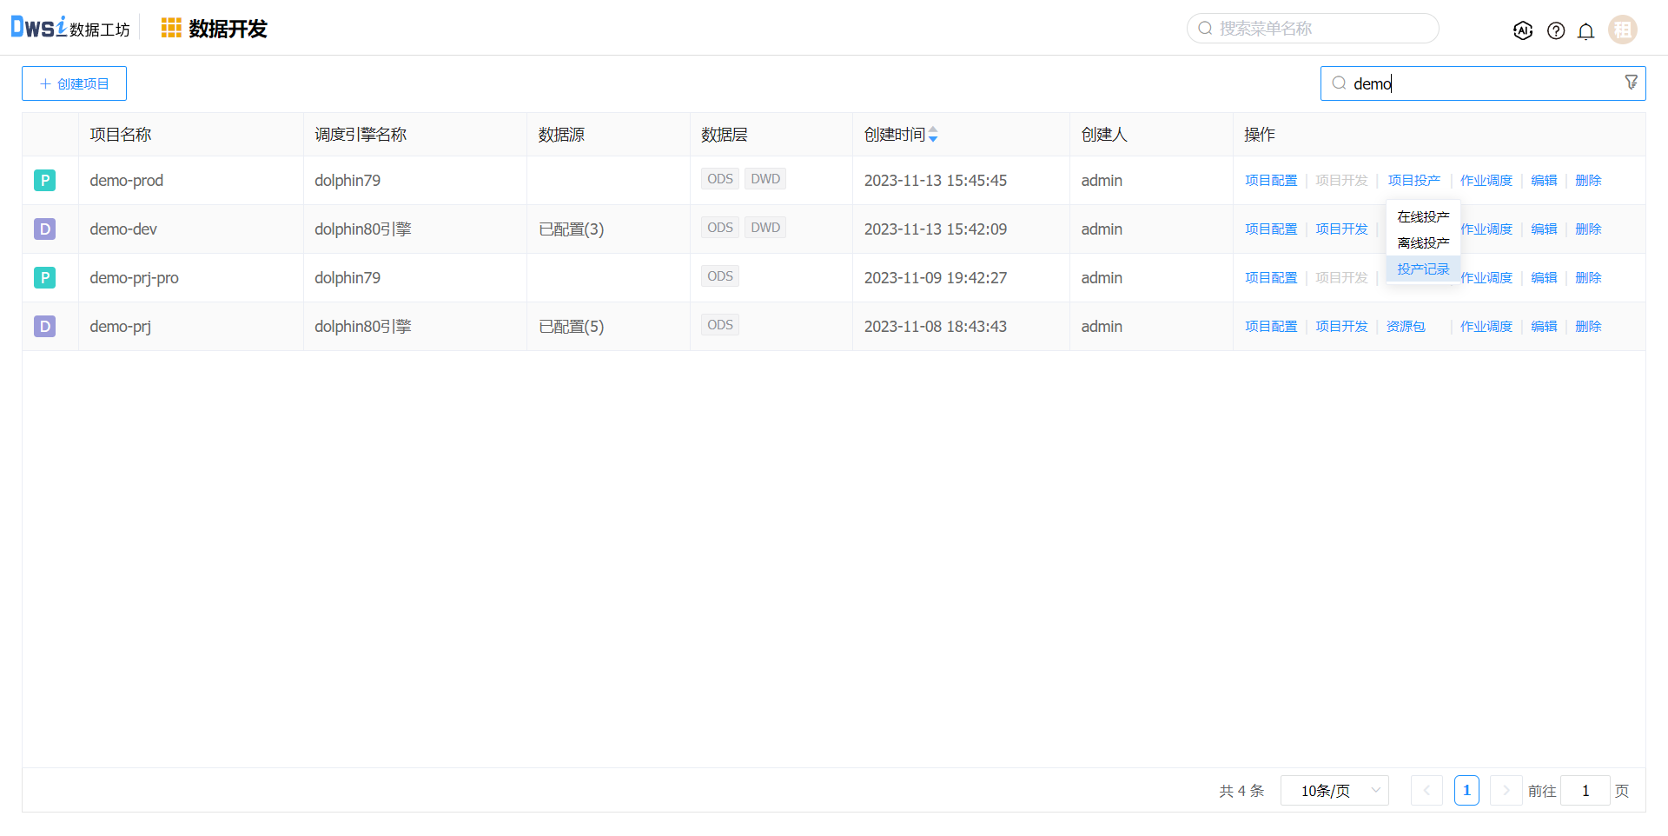Open the notifications bell icon
1668x836 pixels.
click(1585, 31)
